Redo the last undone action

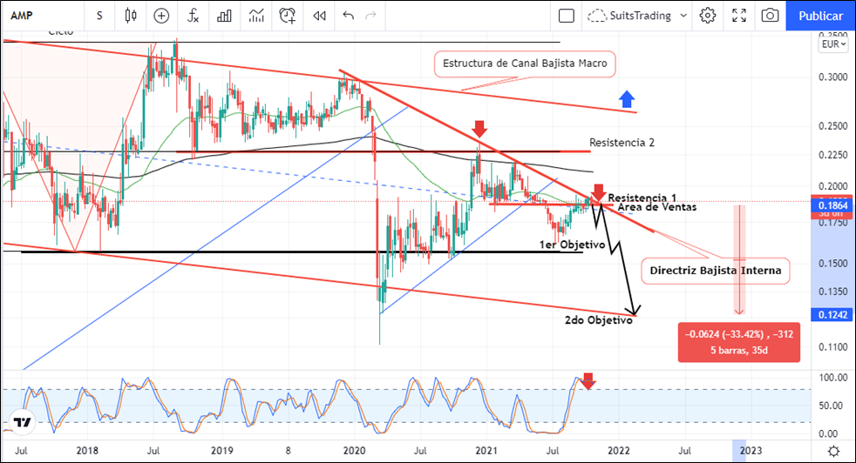click(x=371, y=16)
